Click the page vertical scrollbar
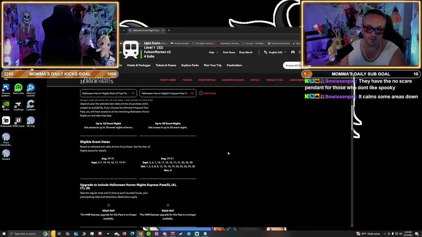The height and width of the screenshot is (237, 422). [352, 117]
